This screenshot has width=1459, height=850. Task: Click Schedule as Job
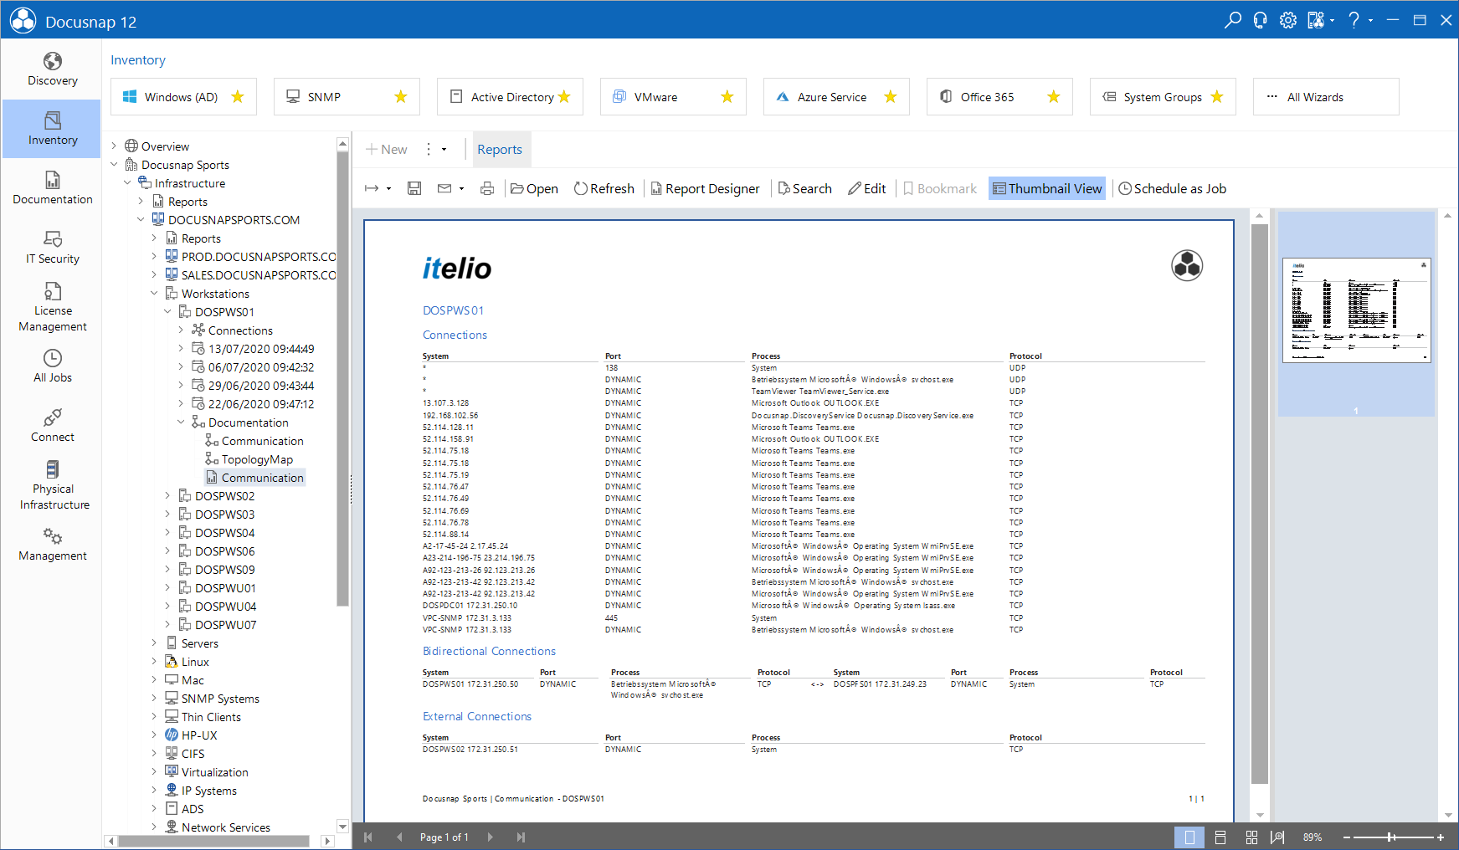(x=1172, y=189)
